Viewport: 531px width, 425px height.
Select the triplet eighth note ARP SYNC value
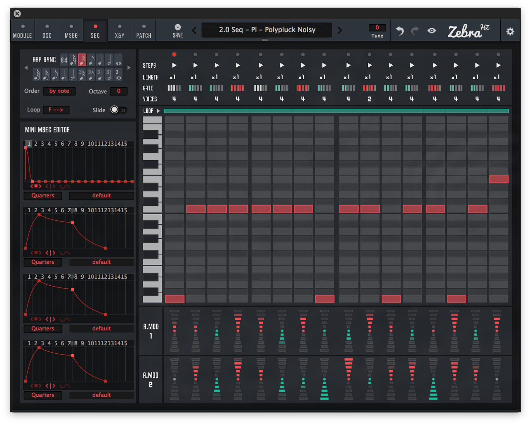(x=91, y=75)
